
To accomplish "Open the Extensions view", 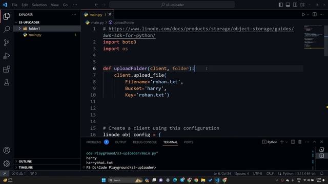I will click(x=7, y=70).
